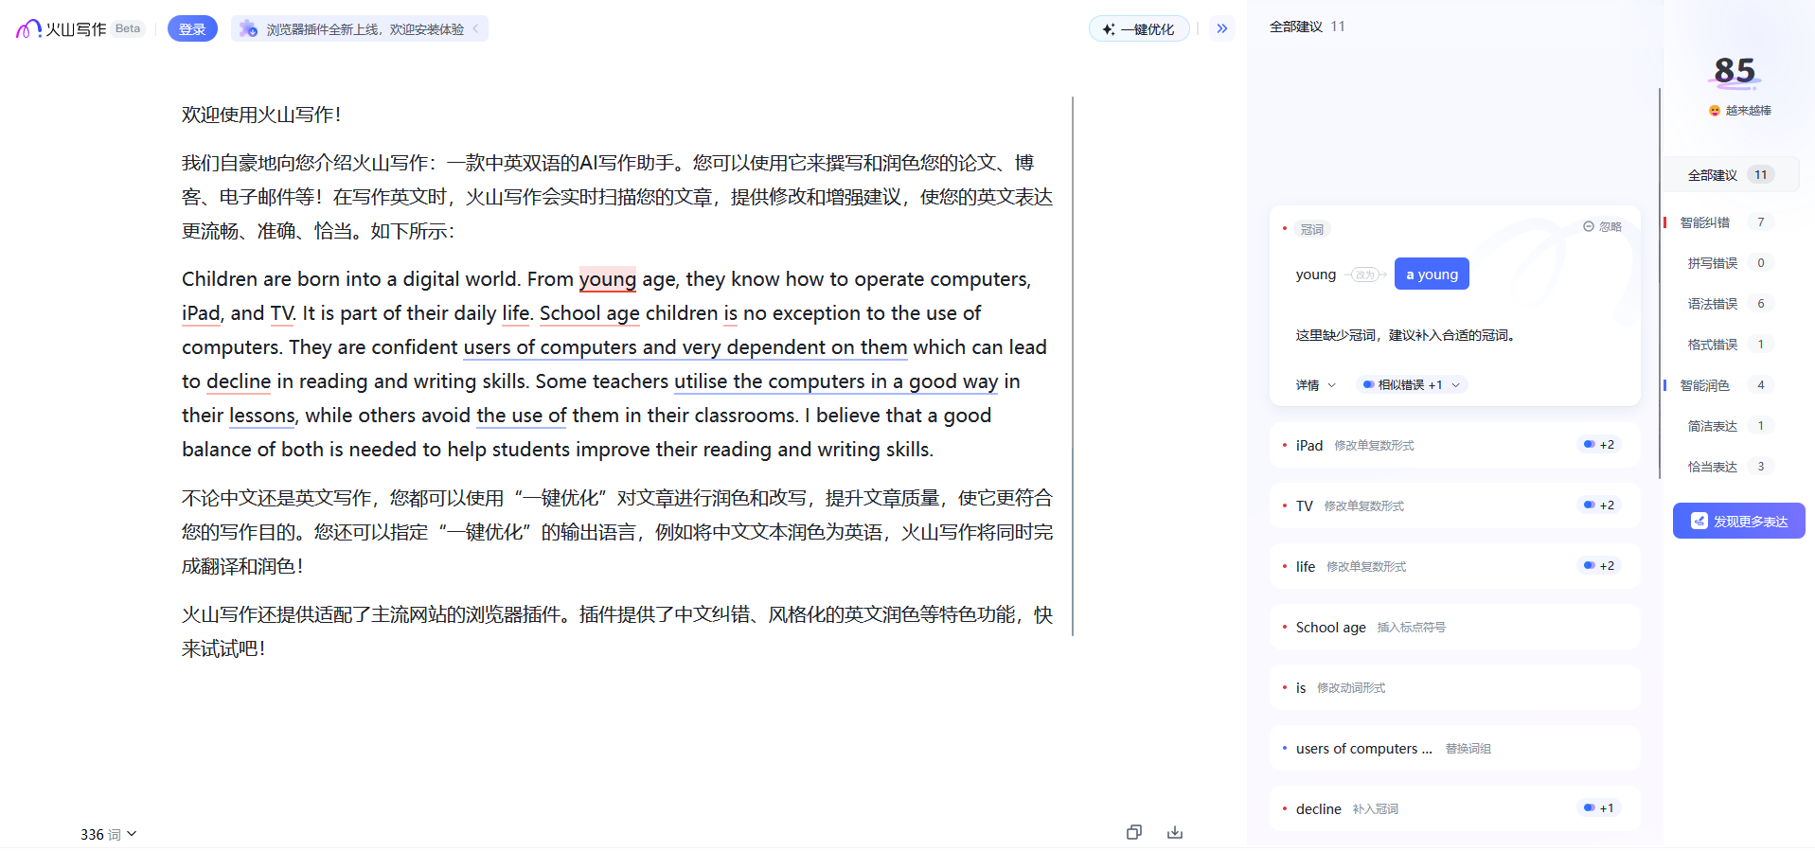The image size is (1815, 851).
Task: Click the copy document icon
Action: [1134, 832]
